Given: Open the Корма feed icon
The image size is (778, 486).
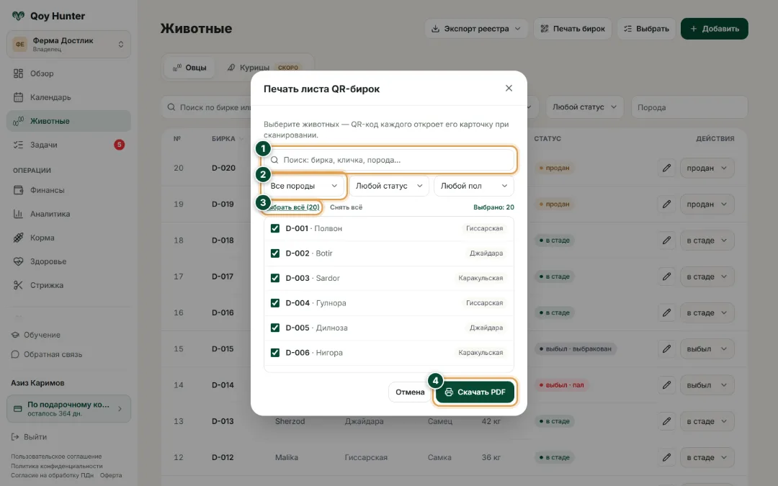Looking at the screenshot, I should (x=18, y=238).
